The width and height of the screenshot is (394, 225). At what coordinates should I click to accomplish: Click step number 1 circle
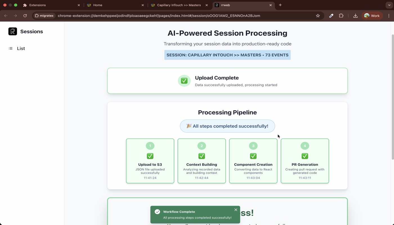150,146
